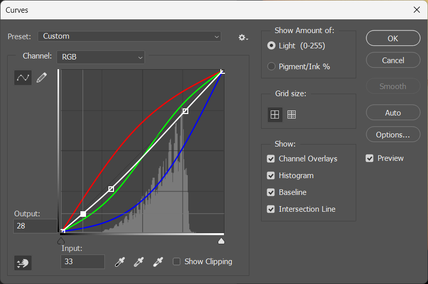This screenshot has height=284, width=428.
Task: Open the preset options gear menu
Action: (243, 37)
